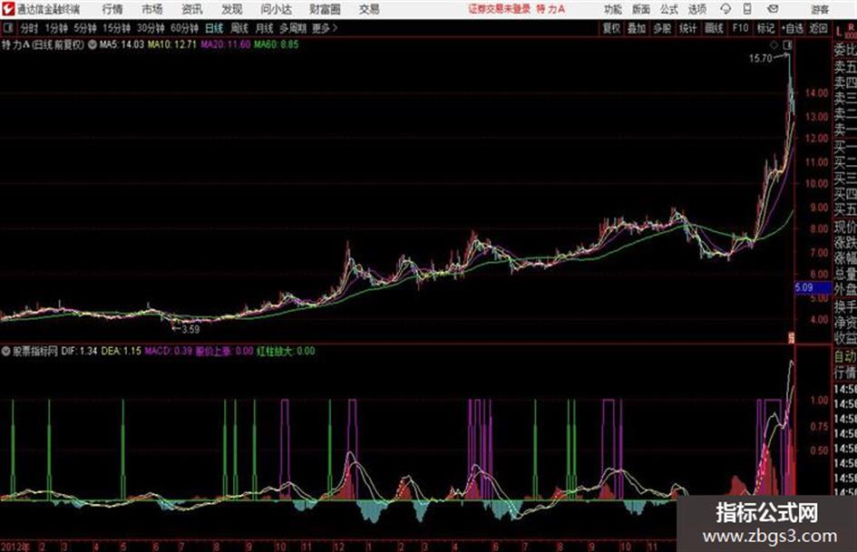Switch to the 15分钟 period
This screenshot has height=552, width=857.
tap(116, 28)
